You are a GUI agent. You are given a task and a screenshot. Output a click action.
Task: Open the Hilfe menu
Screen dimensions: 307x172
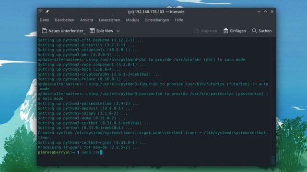[179, 20]
